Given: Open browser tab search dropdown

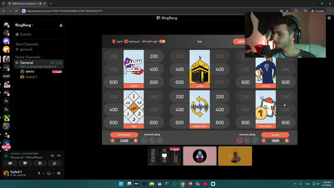Looking at the screenshot, I should (x=3, y=4).
